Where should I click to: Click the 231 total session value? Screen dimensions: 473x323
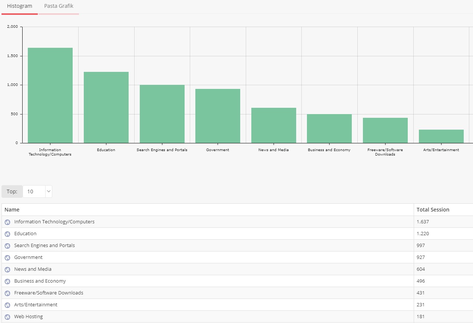421,305
